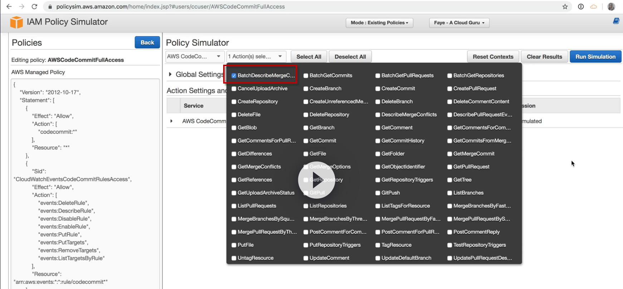Expand the AWS CodeCommit result row
623x289 pixels.
coord(171,121)
